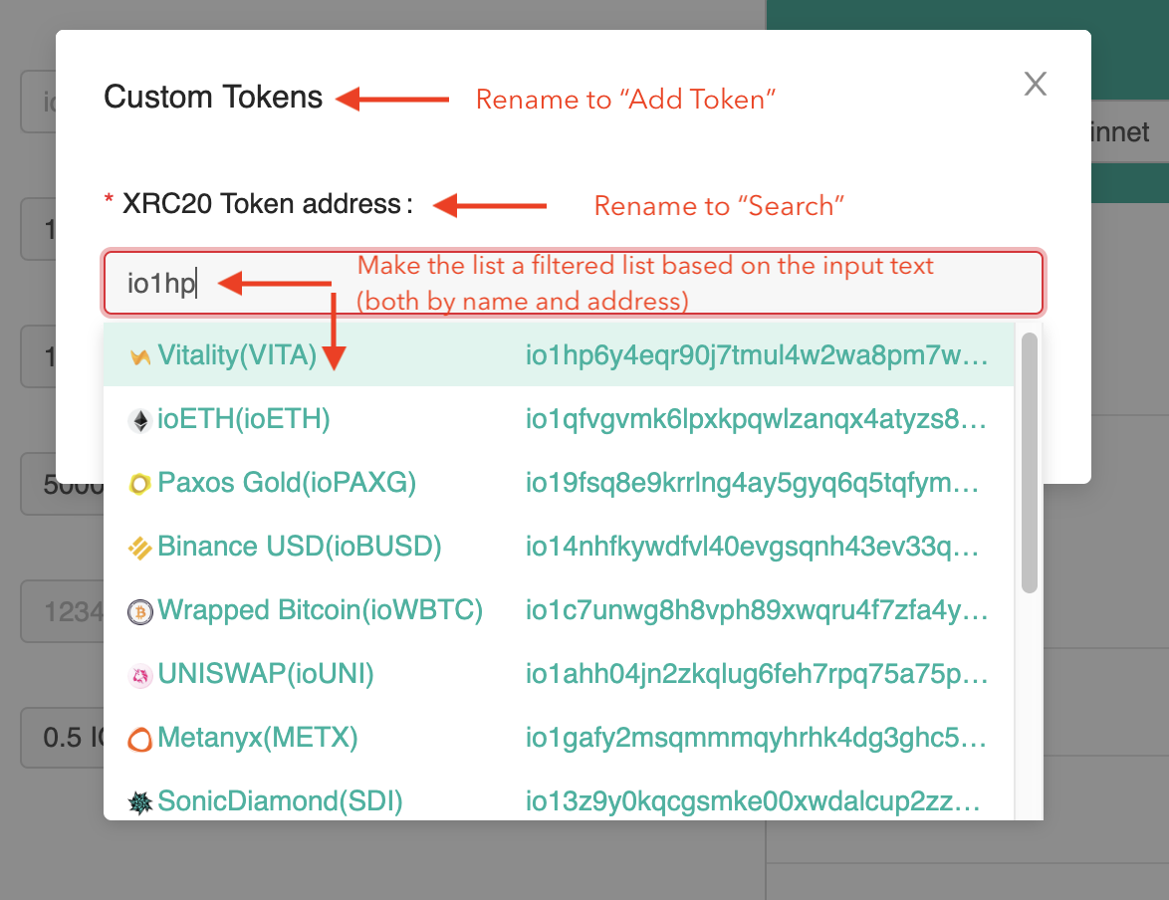Open the network selector in the header

tap(1123, 130)
